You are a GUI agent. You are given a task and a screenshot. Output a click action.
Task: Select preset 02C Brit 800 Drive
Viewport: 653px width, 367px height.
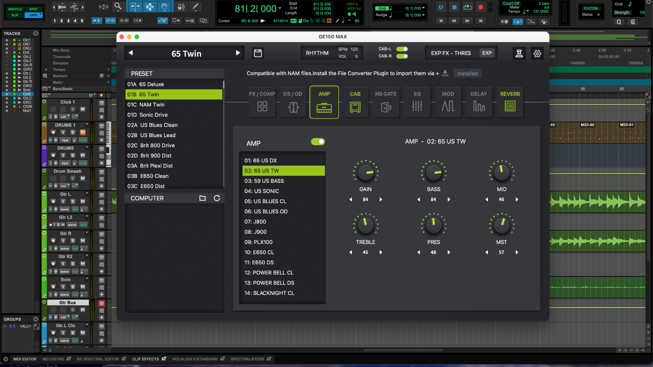174,145
